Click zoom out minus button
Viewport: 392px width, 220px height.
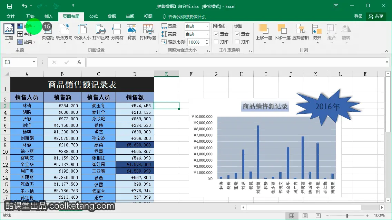[327, 216]
